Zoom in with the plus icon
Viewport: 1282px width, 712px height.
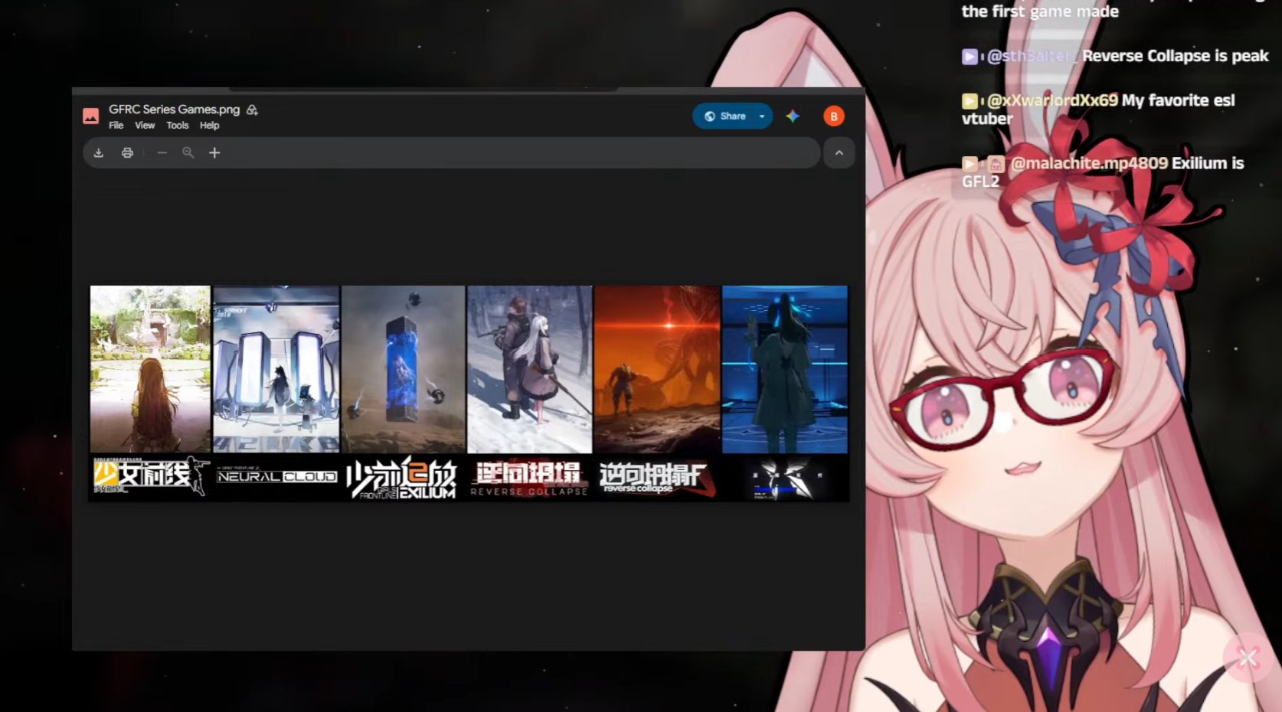click(214, 153)
